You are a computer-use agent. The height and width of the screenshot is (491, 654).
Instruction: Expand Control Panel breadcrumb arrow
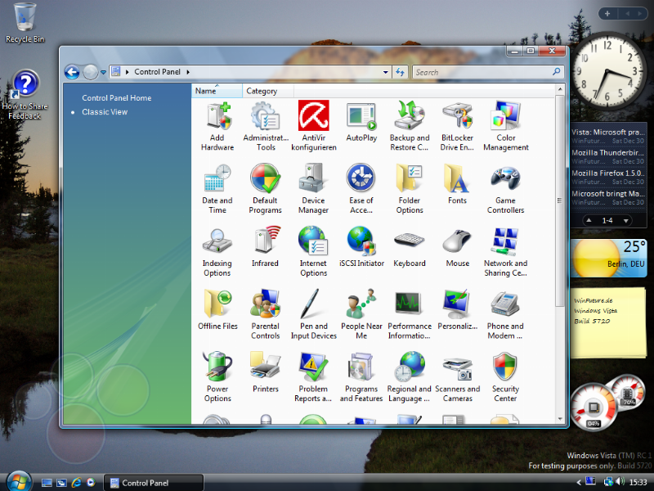[x=188, y=72]
